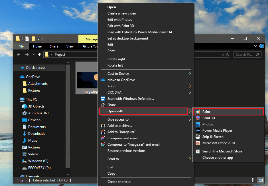Expand the 7-Zip submenu
Viewport: 268px width, 186px height.
190,86
